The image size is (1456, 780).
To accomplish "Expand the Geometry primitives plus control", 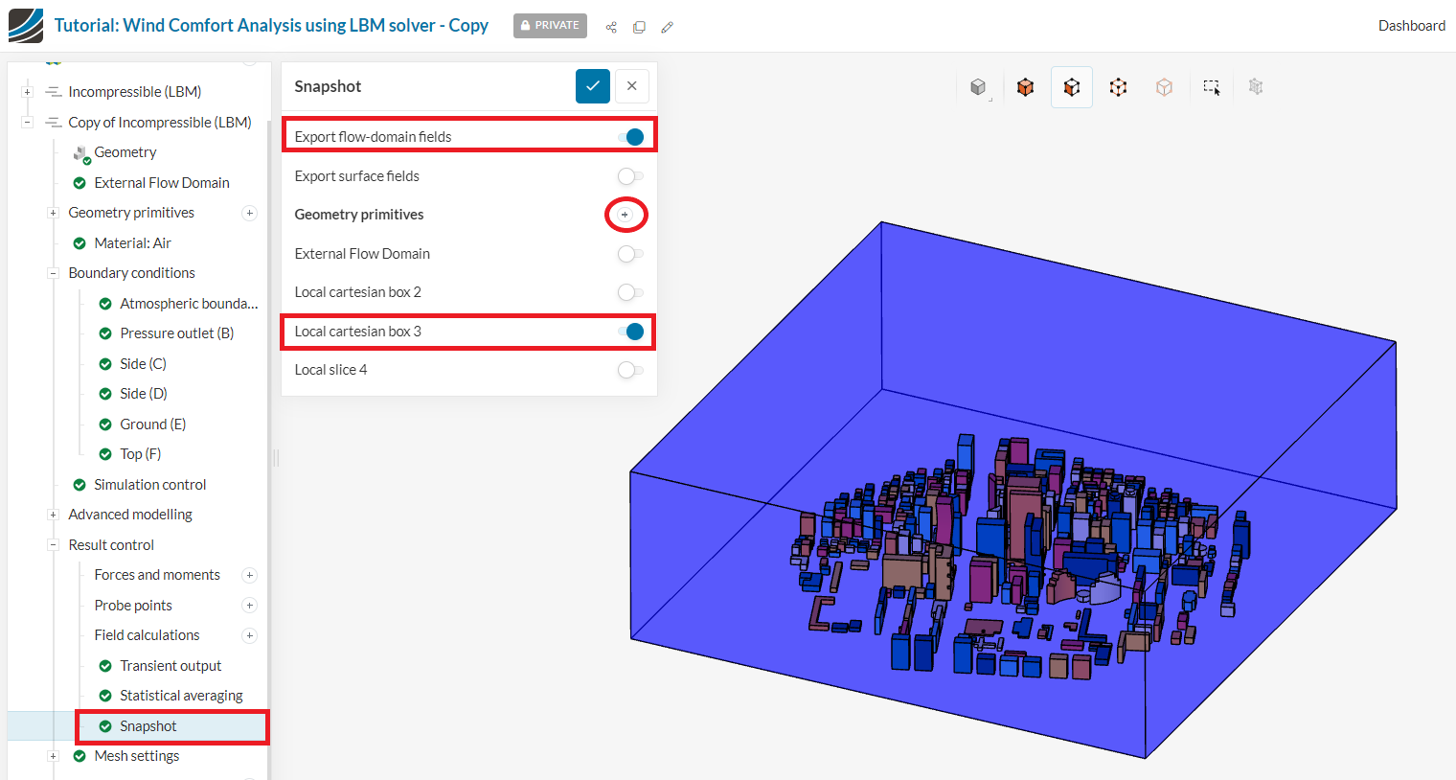I will 626,215.
